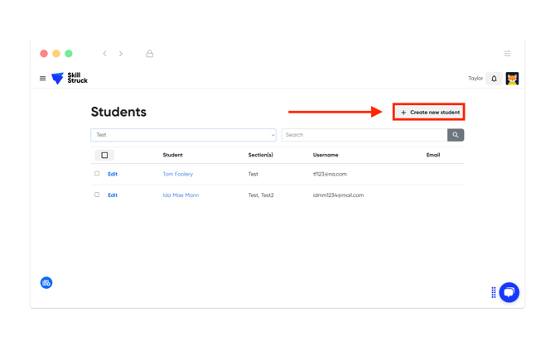Check the box for Tom Foolery

[97, 174]
